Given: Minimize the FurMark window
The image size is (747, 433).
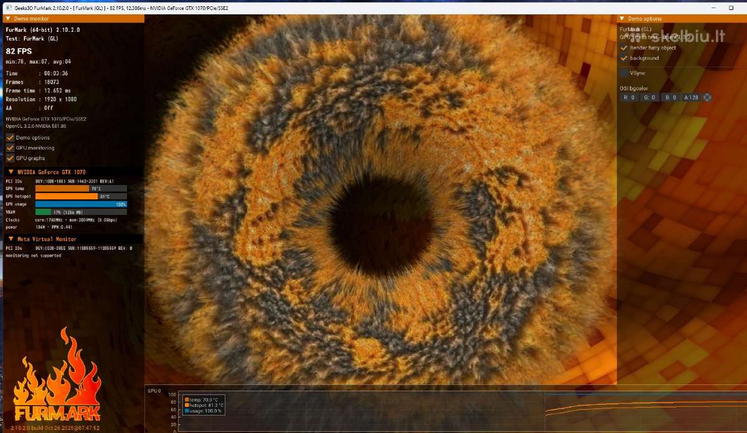Looking at the screenshot, I should (714, 7).
